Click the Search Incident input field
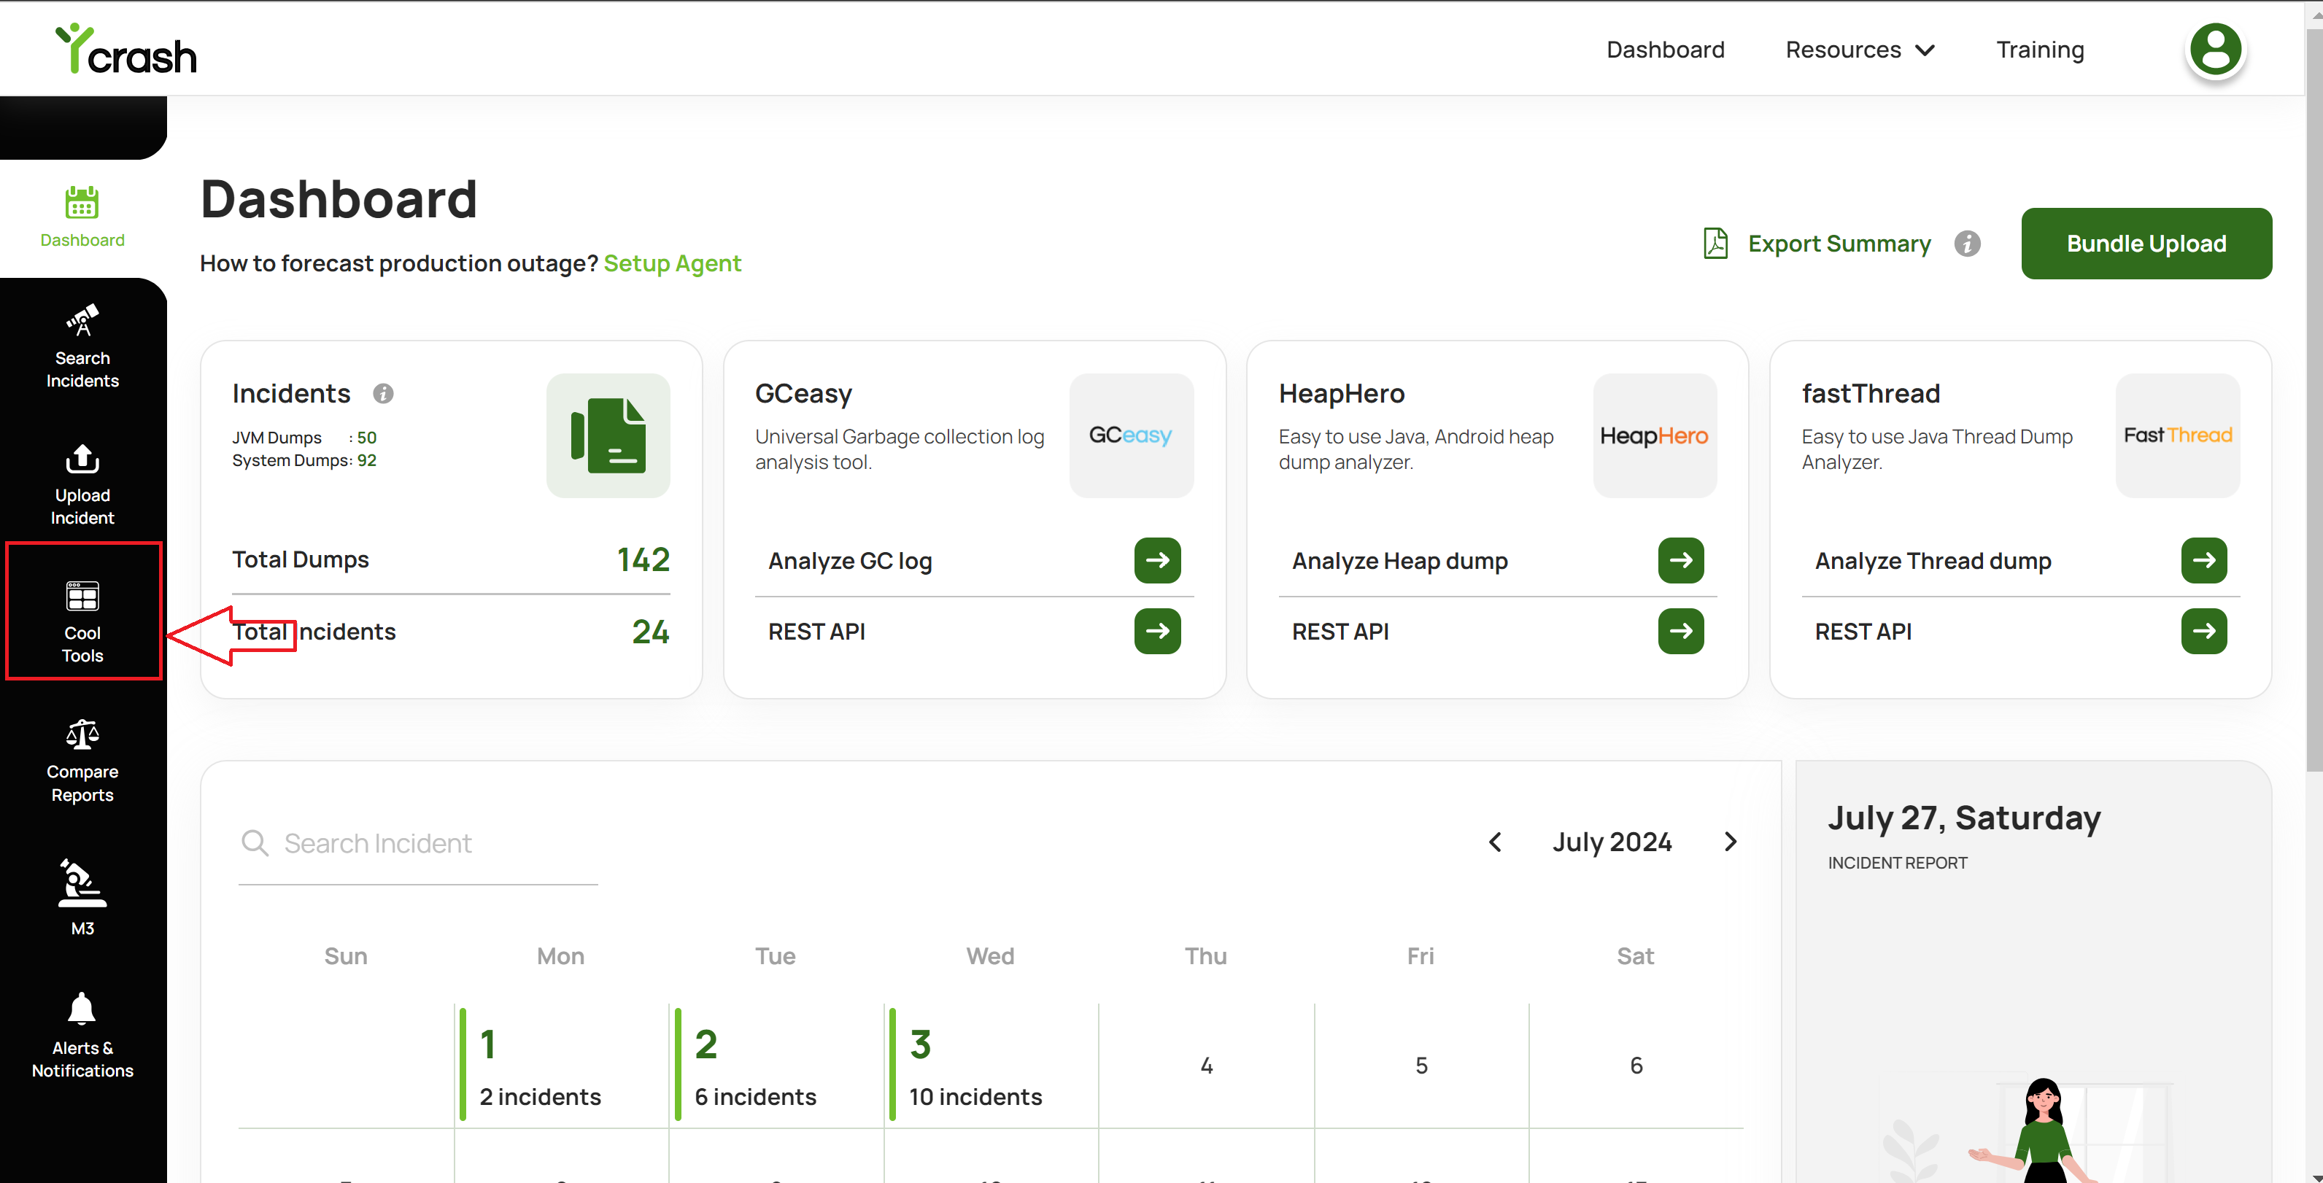This screenshot has width=2323, height=1183. coord(417,843)
